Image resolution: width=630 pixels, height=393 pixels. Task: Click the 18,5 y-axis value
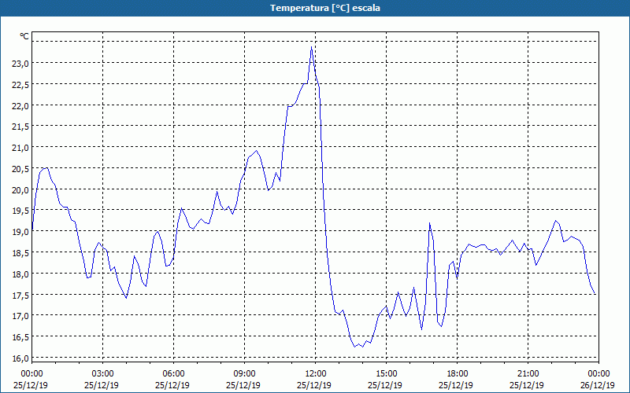click(21, 253)
